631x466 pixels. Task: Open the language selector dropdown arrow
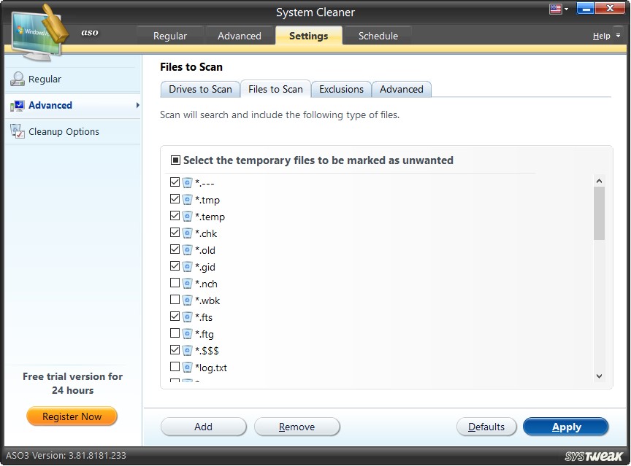point(565,8)
